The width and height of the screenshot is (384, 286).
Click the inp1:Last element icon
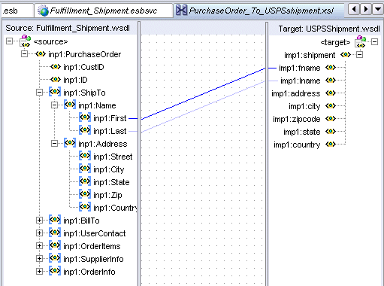point(85,130)
